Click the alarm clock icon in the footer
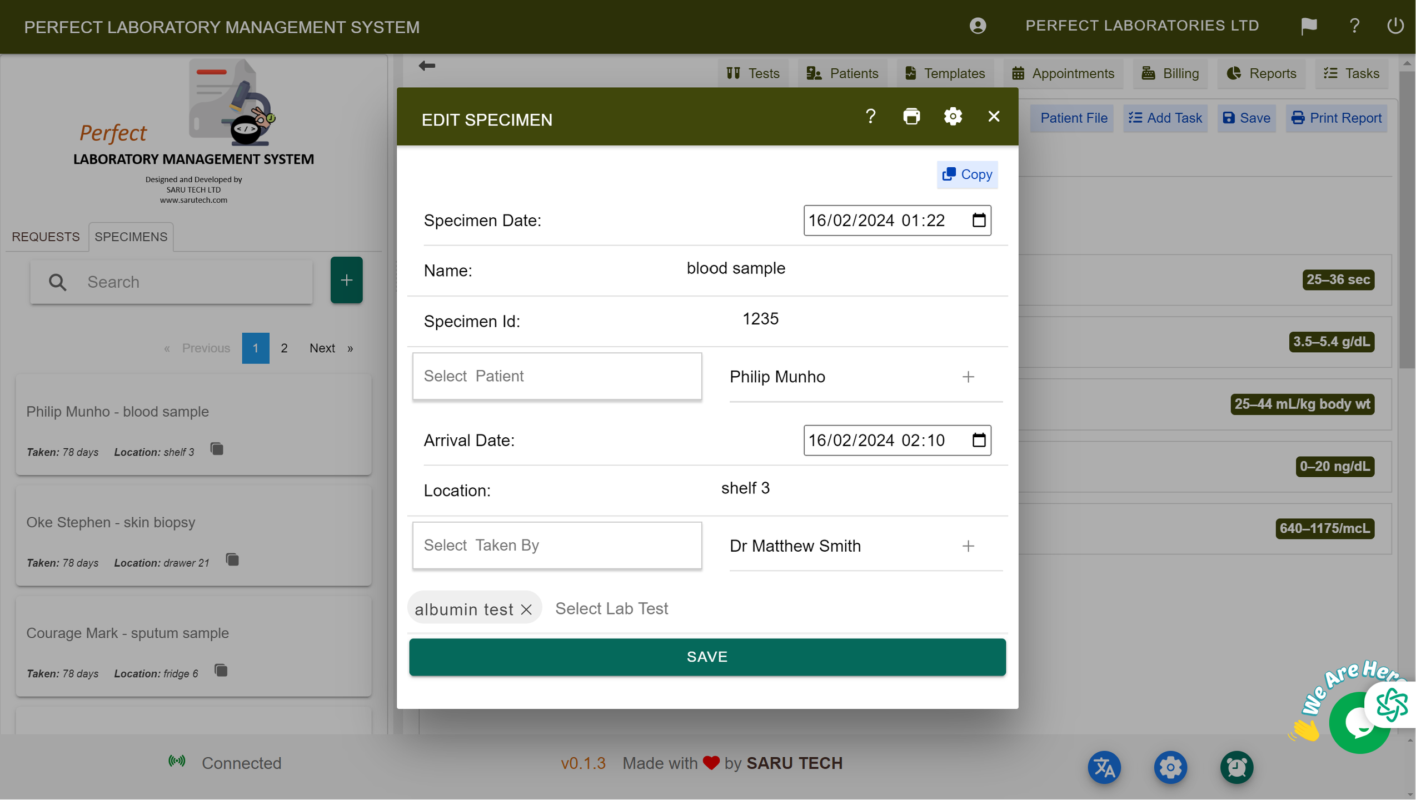 [1236, 767]
